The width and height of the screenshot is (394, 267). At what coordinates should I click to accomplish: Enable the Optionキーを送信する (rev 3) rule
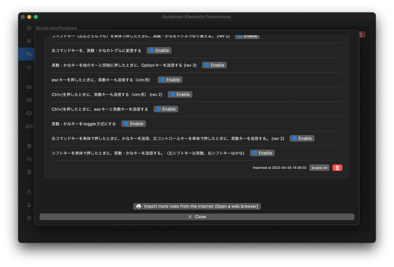point(214,65)
